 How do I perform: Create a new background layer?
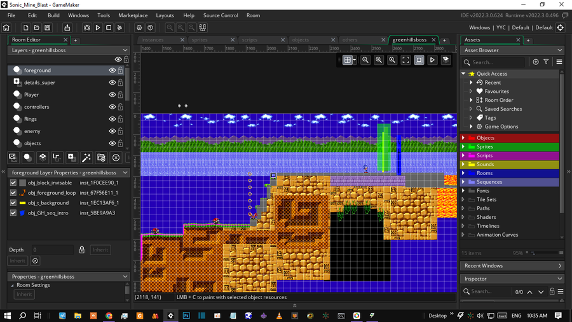(13, 158)
